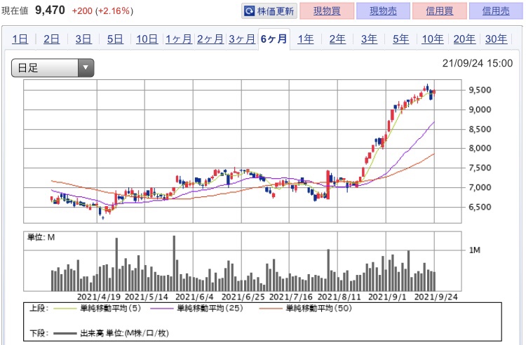
Task: Click the current price 9,470
Action: pos(50,10)
